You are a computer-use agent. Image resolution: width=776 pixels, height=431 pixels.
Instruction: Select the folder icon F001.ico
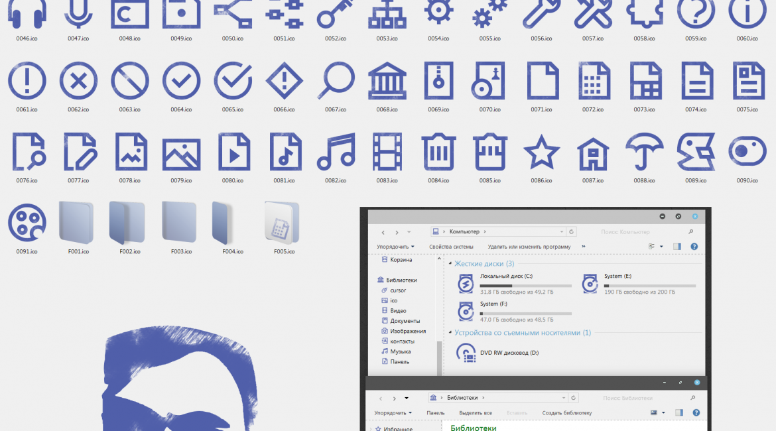76,223
